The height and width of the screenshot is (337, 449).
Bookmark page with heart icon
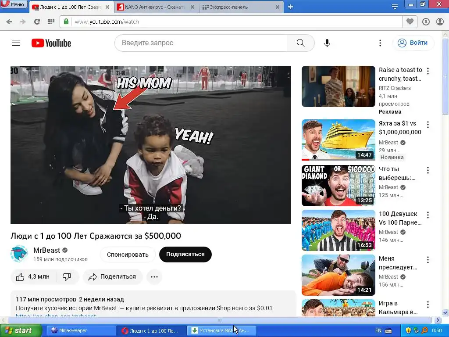[x=410, y=22]
